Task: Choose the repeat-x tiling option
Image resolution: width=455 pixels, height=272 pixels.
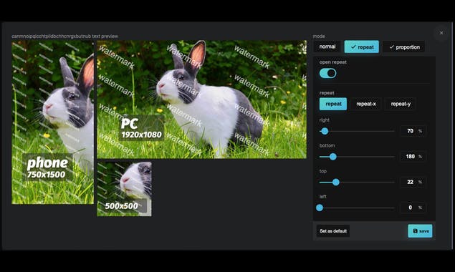Action: click(366, 104)
